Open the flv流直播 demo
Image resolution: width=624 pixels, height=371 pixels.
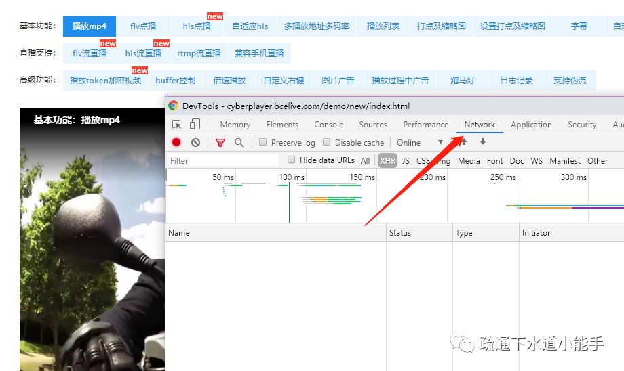(x=90, y=53)
